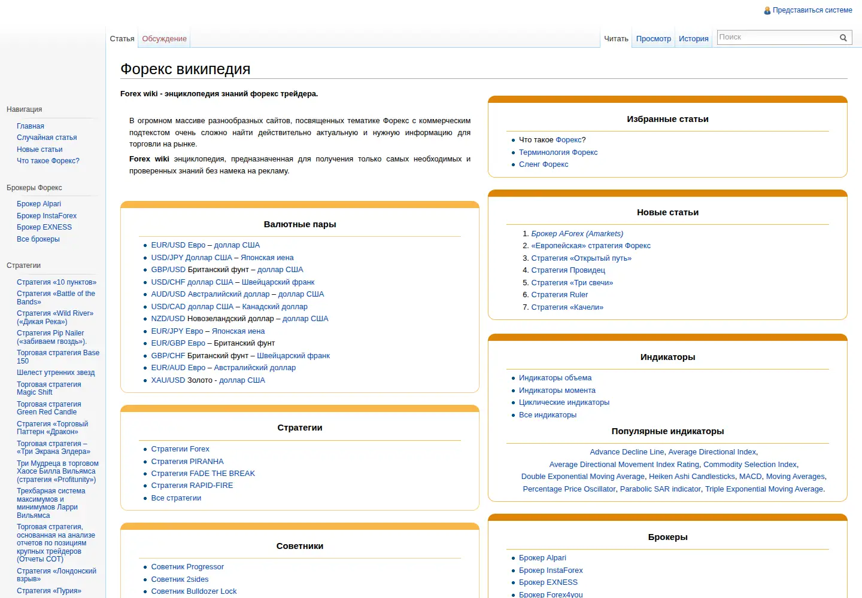862x598 pixels.
Task: Open Стратегия FADE THE BREAK link
Action: (x=203, y=474)
